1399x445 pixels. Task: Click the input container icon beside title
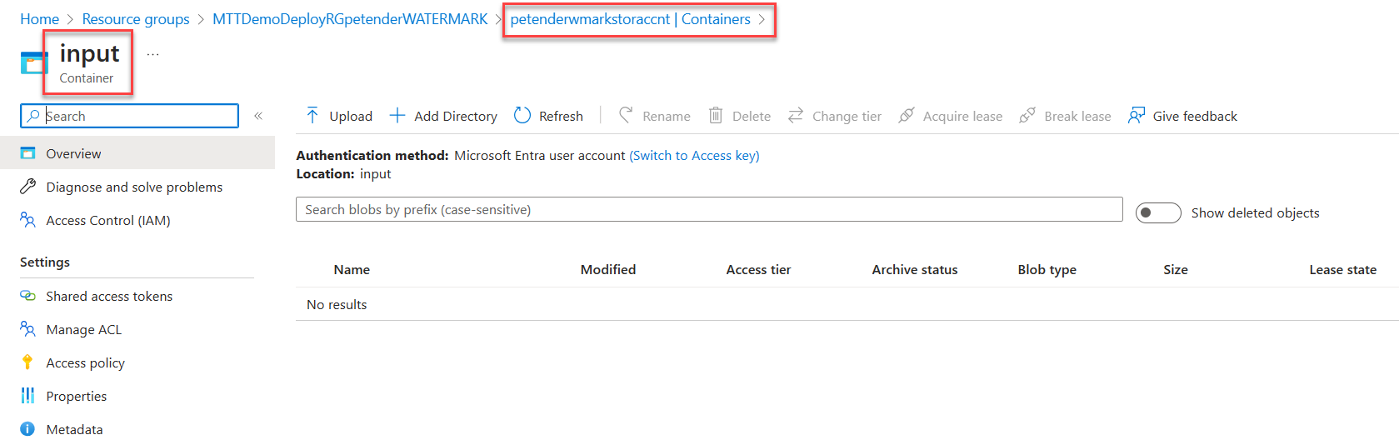pos(34,63)
